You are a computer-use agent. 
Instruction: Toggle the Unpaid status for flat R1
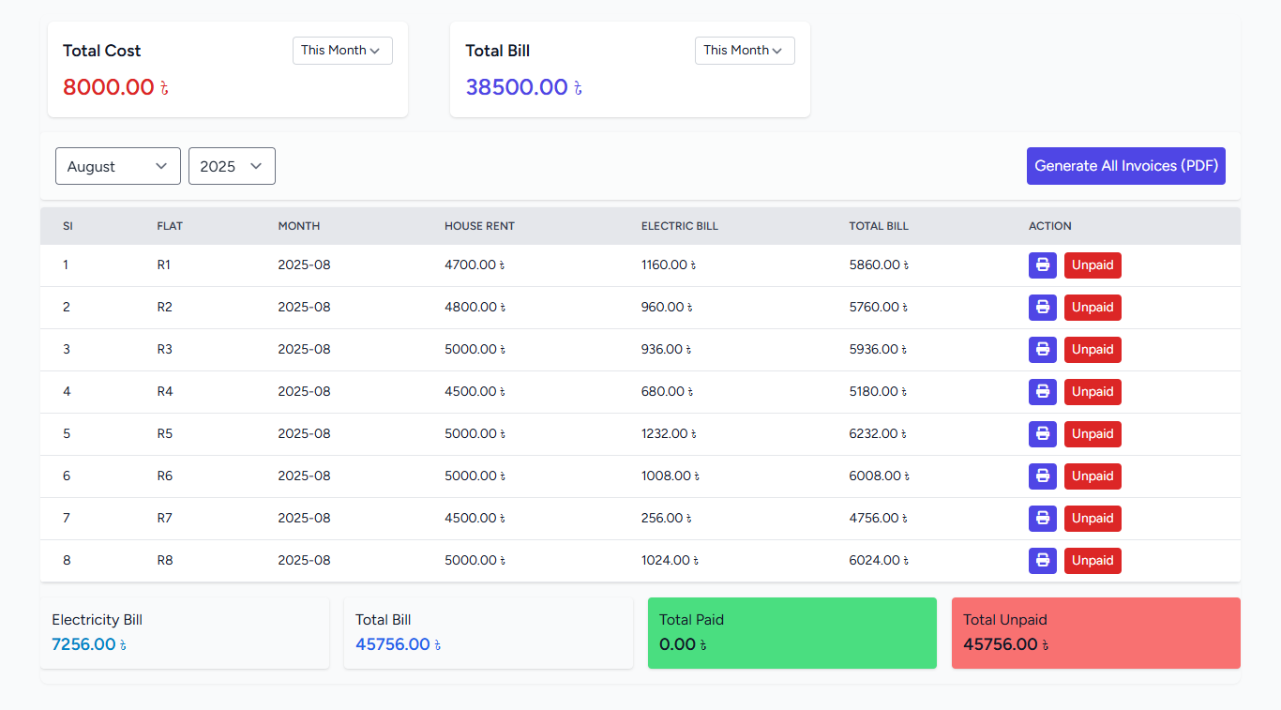pos(1093,265)
